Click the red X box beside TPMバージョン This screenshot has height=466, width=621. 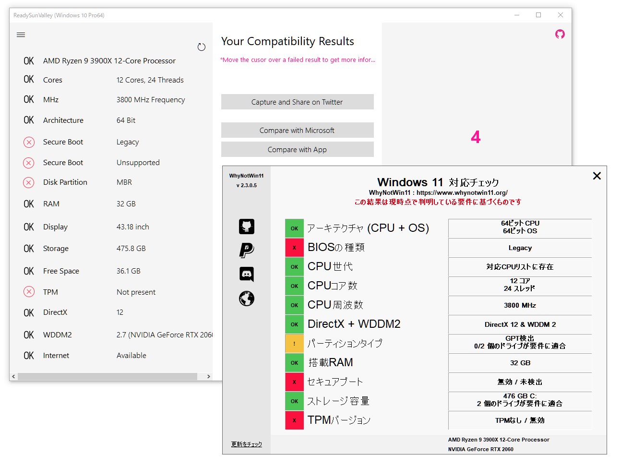point(295,420)
